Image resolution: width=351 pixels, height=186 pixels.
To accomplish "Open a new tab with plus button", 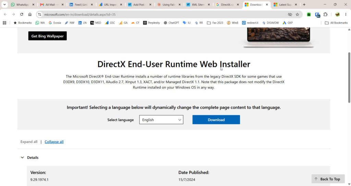I will click(304, 4).
